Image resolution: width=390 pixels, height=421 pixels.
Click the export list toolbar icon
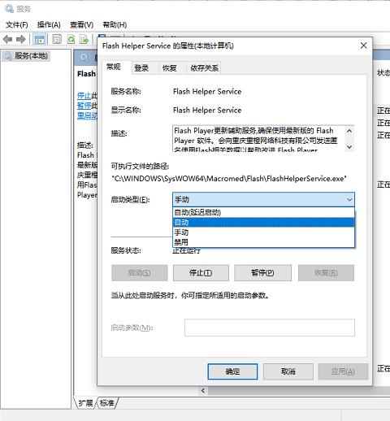tap(84, 40)
